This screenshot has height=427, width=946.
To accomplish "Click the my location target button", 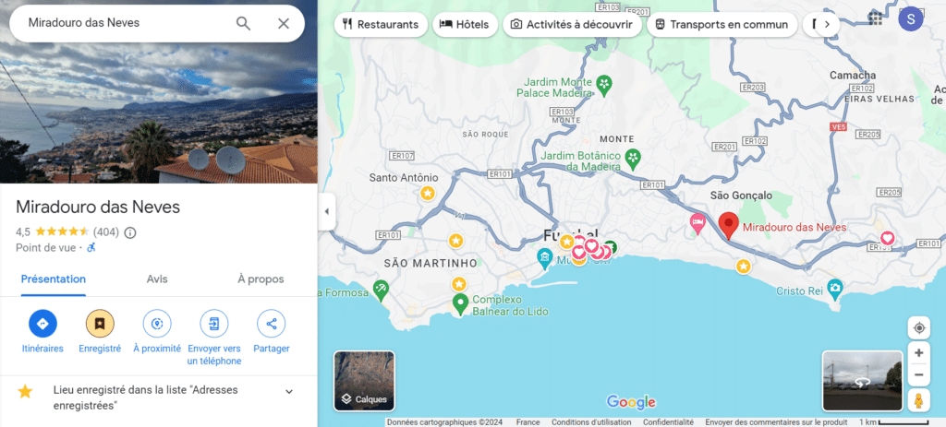I will tap(919, 328).
